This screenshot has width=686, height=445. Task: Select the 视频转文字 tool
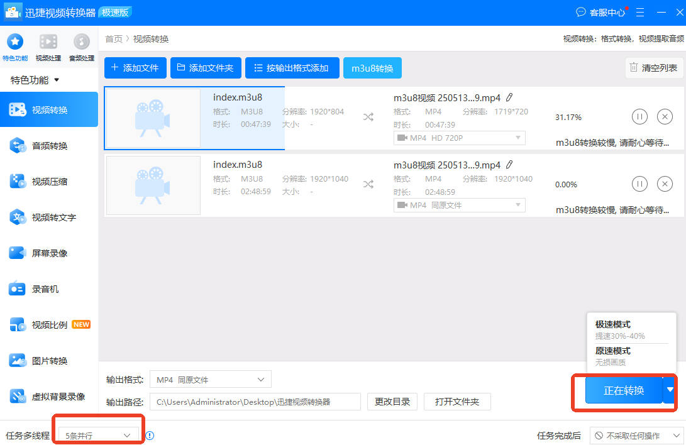[49, 217]
